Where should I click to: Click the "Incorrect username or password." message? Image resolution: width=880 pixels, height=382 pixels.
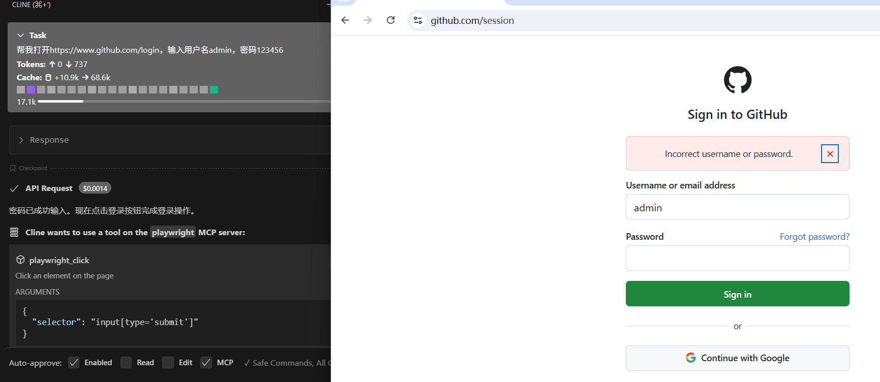pyautogui.click(x=729, y=154)
